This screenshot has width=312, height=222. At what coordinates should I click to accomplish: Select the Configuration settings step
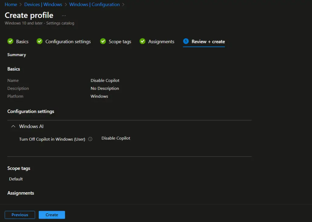(68, 41)
